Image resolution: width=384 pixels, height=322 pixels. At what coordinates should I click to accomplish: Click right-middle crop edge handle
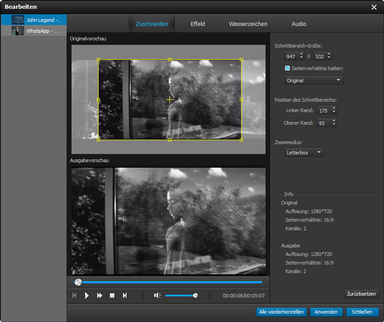click(241, 100)
